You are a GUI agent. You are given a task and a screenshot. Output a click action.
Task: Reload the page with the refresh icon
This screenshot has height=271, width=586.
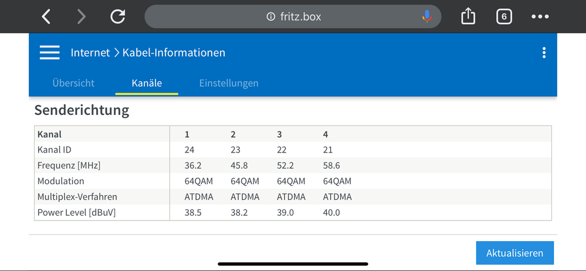point(118,16)
